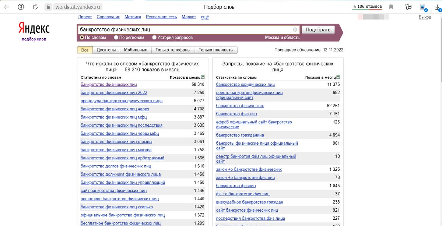Click the Подобрать button
Image resolution: width=442 pixels, height=226 pixels.
[x=318, y=30]
